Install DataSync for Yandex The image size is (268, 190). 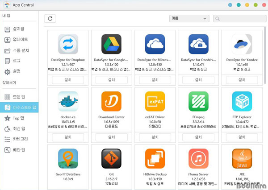click(x=242, y=80)
